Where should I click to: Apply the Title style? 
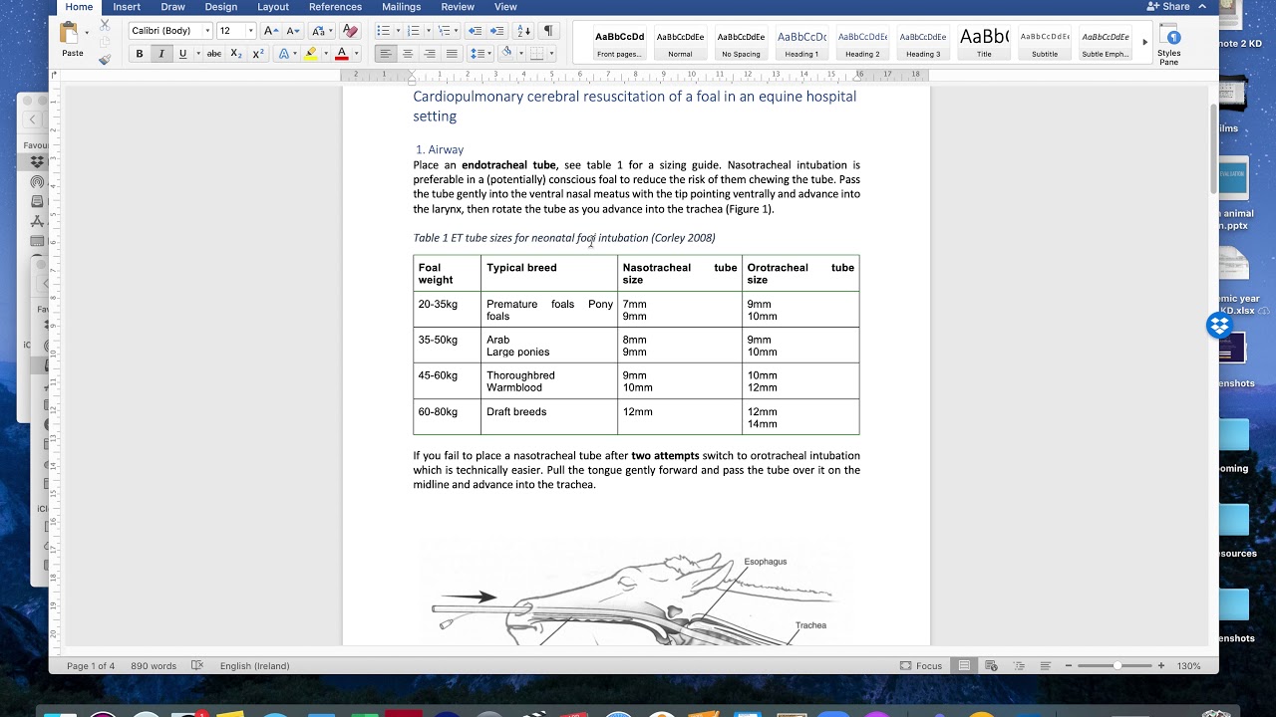[984, 43]
